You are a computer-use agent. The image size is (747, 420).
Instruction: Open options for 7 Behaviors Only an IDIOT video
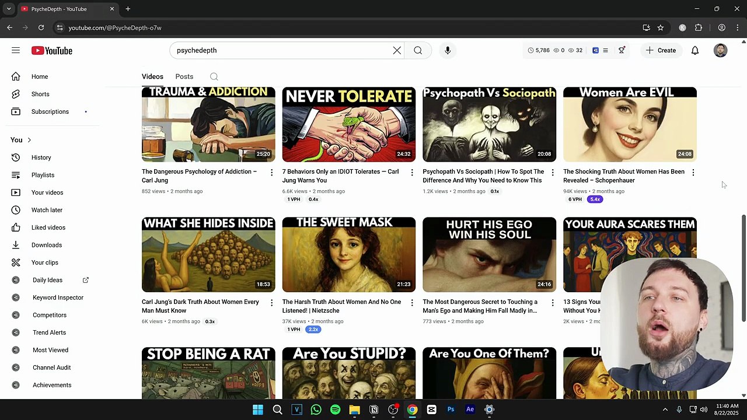pos(412,173)
